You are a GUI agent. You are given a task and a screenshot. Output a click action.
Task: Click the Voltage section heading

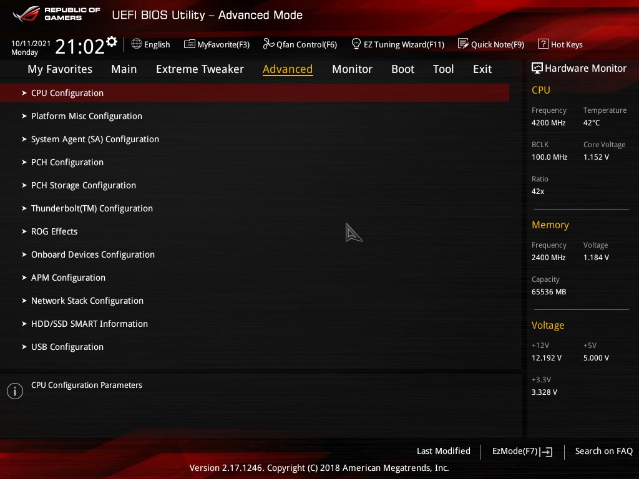tap(548, 325)
